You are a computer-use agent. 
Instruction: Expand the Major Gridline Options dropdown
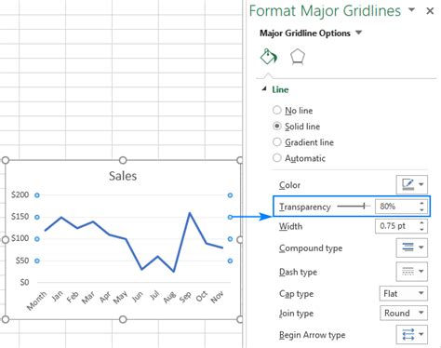[x=358, y=33]
